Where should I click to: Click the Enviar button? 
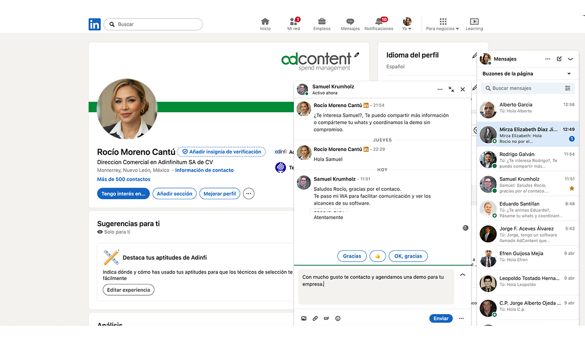441,319
